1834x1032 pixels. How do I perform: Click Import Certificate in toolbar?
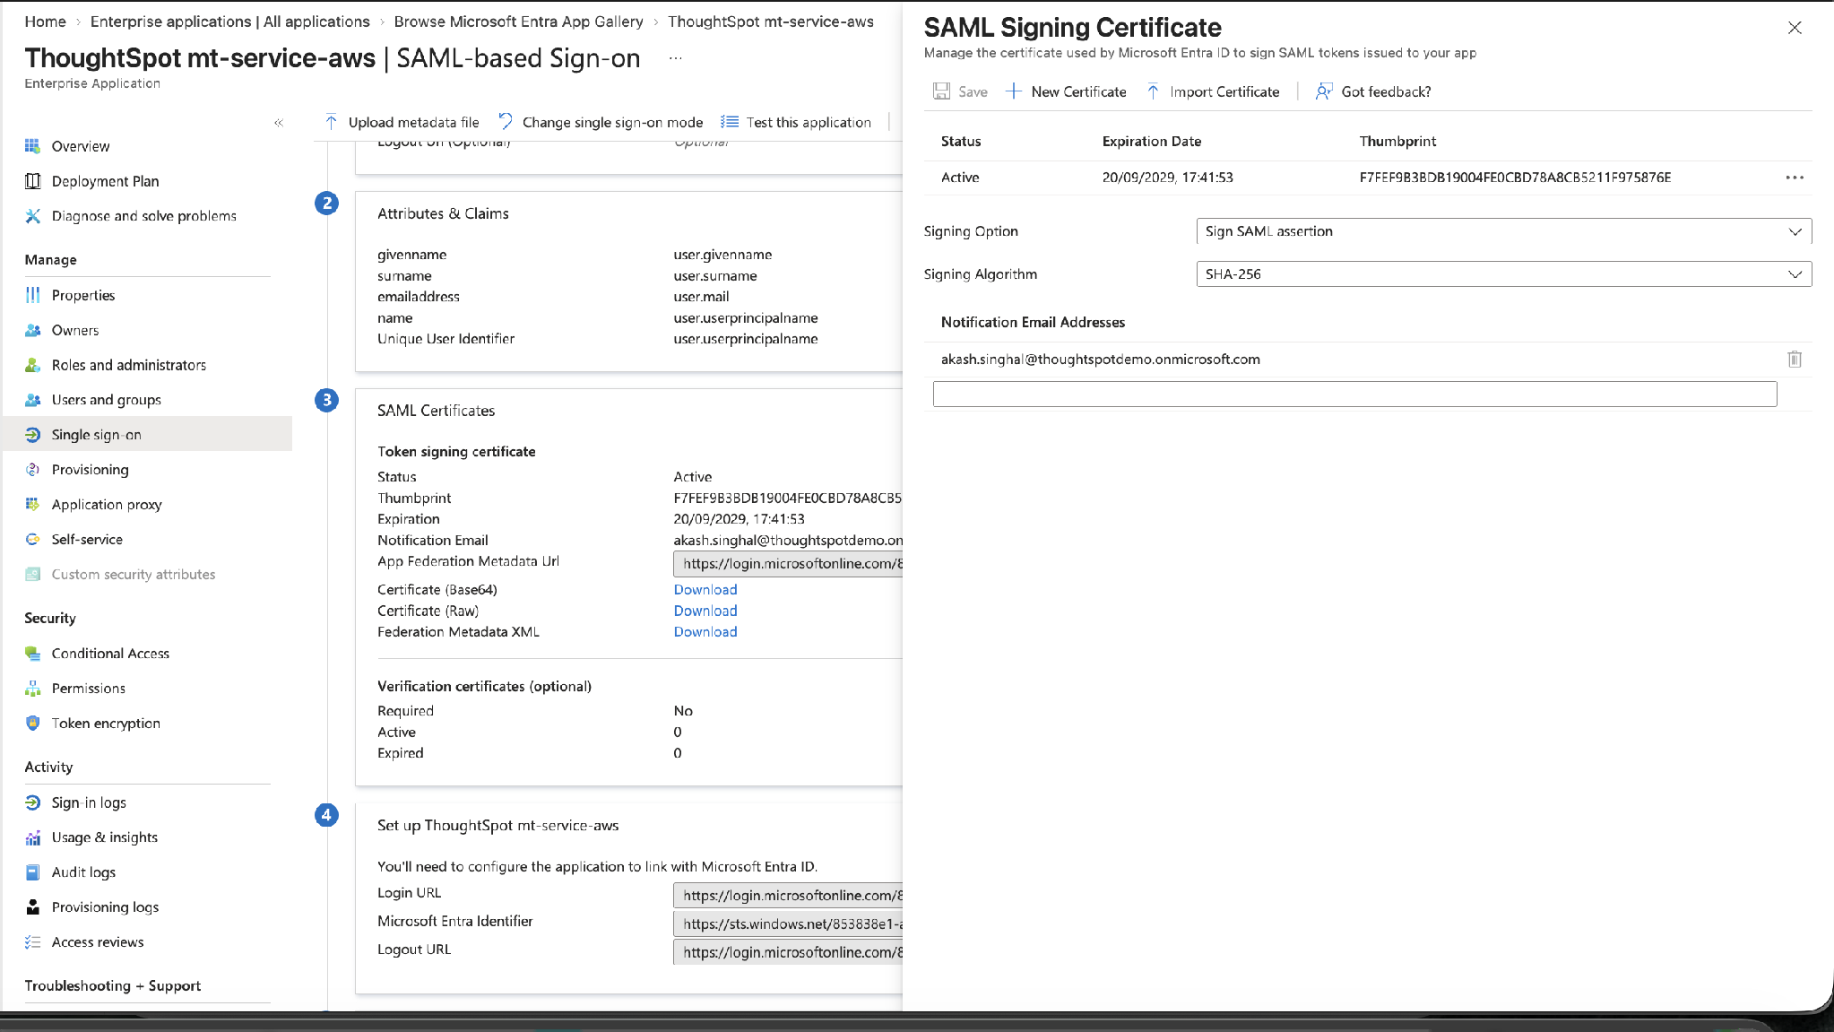coord(1213,91)
